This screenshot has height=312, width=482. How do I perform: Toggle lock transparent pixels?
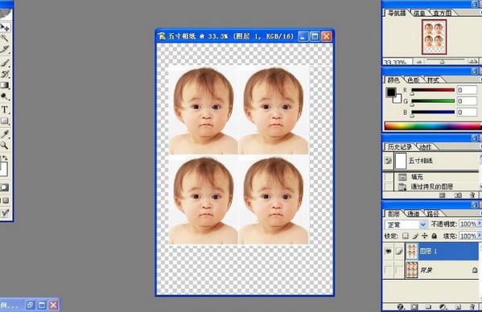click(x=406, y=236)
